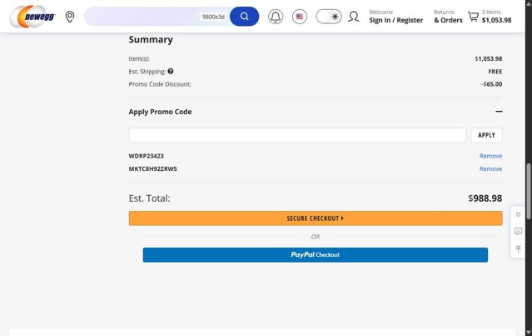Open the shopping cart icon
532x336 pixels.
473,17
